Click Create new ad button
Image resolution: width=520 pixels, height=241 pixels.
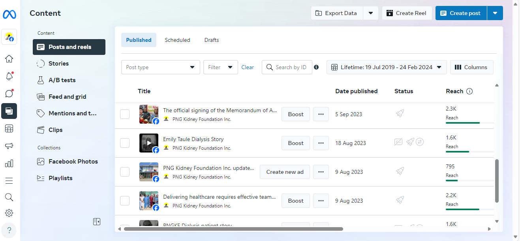click(285, 172)
